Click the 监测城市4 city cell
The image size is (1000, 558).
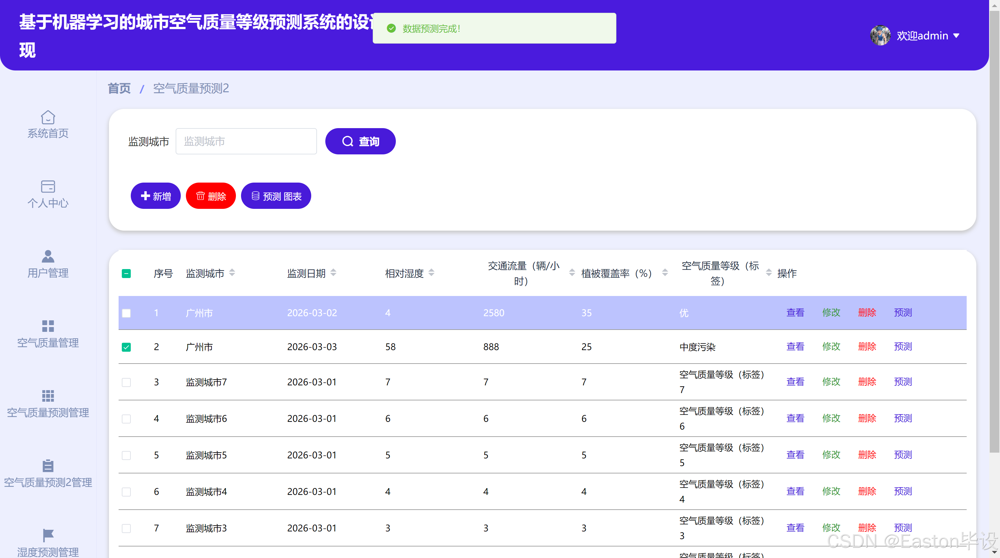[x=206, y=492]
